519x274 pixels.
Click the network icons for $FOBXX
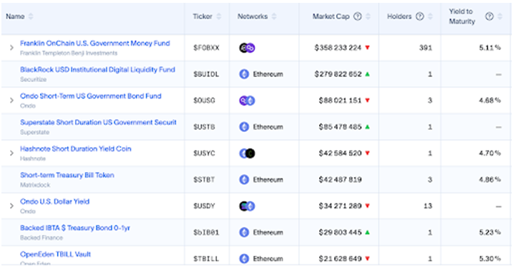pos(247,48)
